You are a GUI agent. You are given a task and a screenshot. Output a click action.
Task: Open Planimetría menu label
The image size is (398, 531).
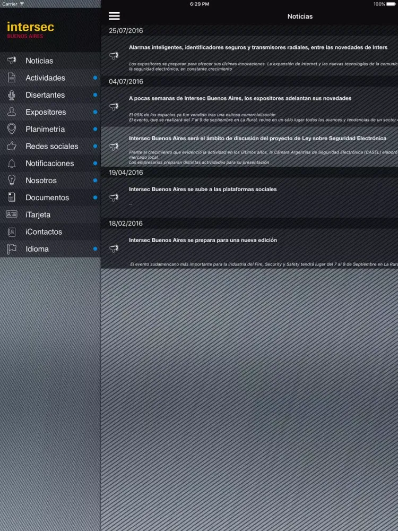[x=45, y=129]
